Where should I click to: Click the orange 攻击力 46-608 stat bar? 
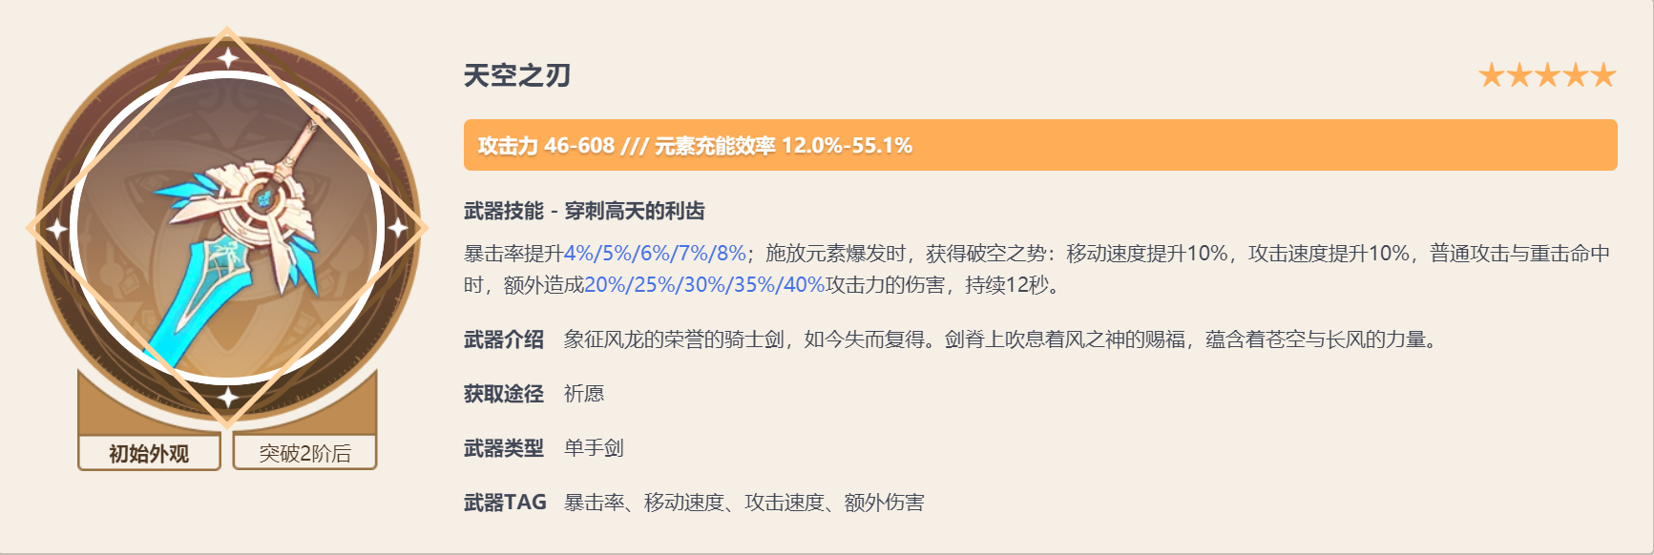(1039, 145)
